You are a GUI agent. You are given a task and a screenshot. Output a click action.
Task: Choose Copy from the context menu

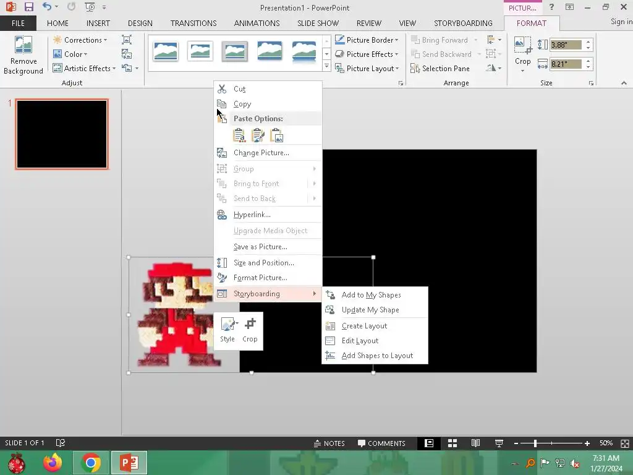pyautogui.click(x=268, y=104)
